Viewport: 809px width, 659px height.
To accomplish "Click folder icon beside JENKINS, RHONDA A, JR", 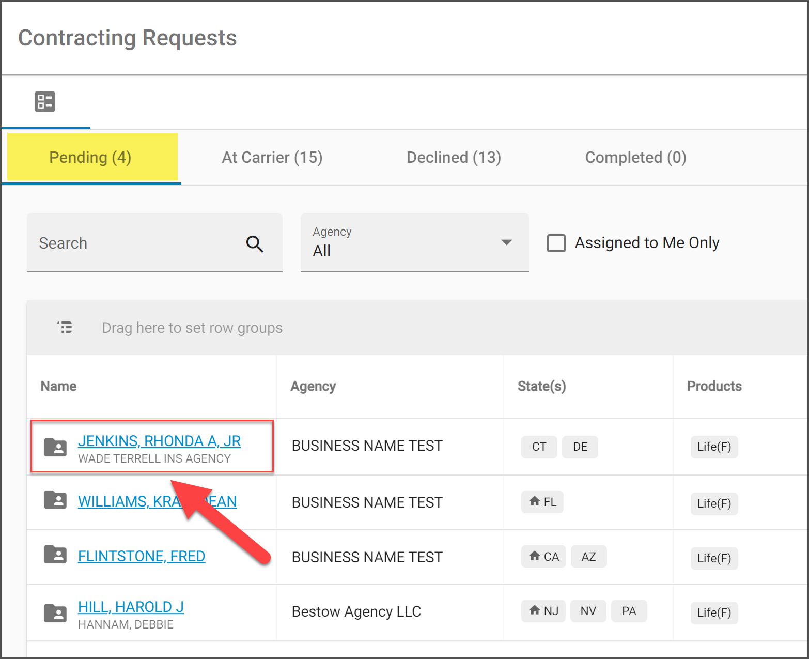I will (x=55, y=447).
